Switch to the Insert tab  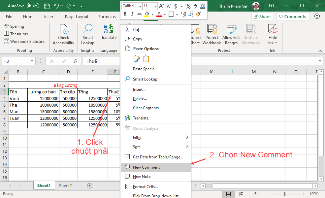pyautogui.click(x=49, y=16)
